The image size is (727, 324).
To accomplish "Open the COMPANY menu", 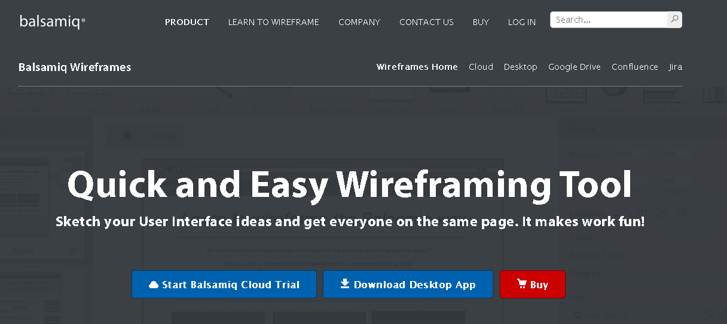I will pyautogui.click(x=359, y=22).
